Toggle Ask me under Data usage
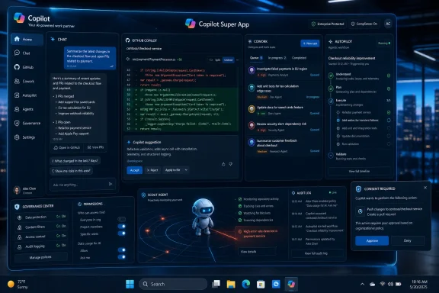439x293 pixels. 122,257
